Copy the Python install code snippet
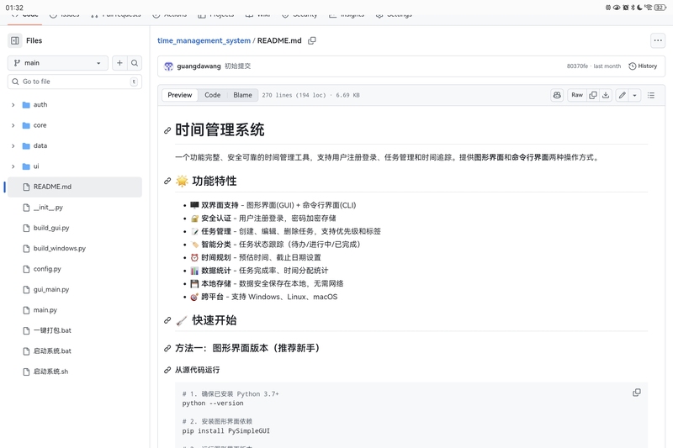 pos(637,393)
